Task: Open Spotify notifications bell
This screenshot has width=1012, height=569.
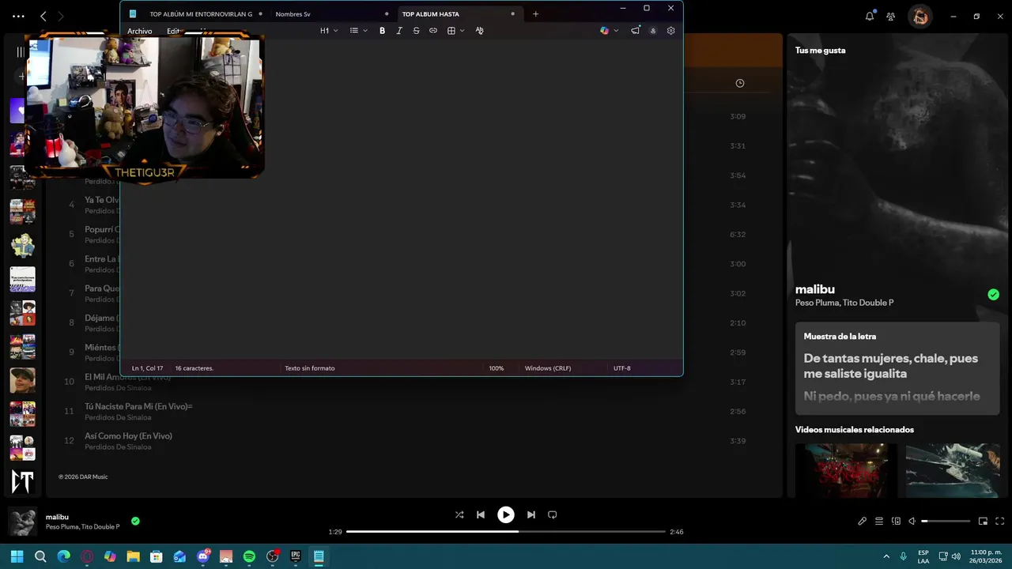Action: pyautogui.click(x=870, y=16)
